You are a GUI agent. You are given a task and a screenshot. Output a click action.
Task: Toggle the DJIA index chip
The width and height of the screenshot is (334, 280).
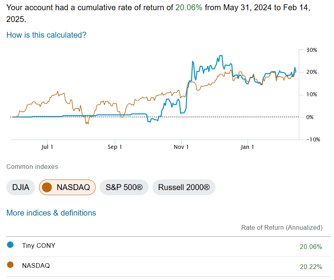pyautogui.click(x=20, y=187)
